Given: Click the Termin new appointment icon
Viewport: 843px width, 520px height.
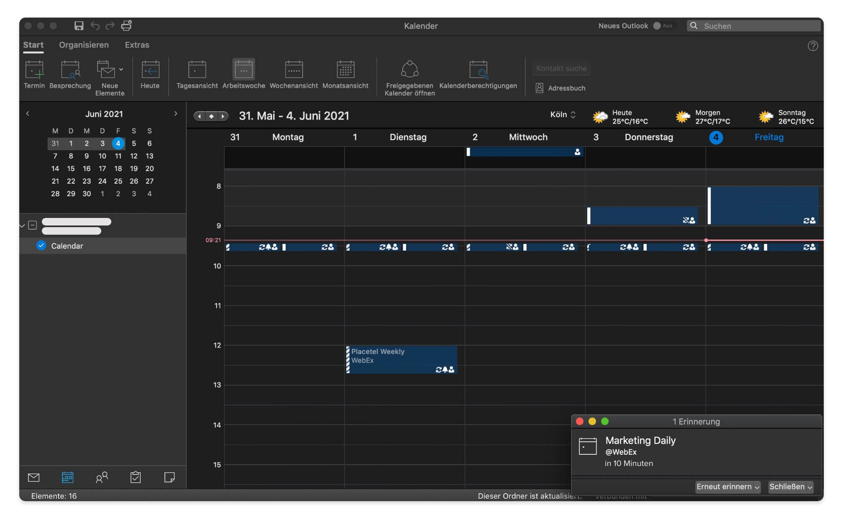Looking at the screenshot, I should pyautogui.click(x=34, y=70).
